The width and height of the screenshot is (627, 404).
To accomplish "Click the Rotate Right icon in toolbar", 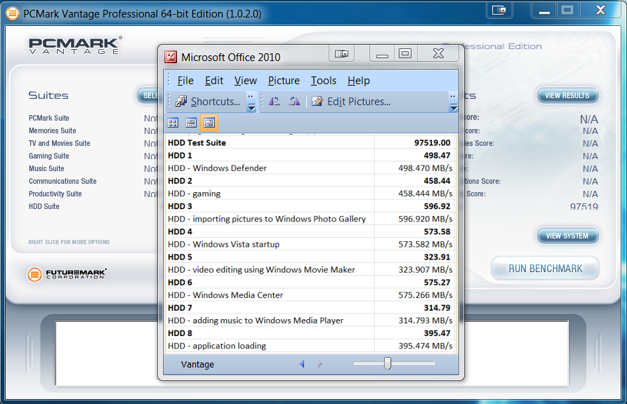I will coord(294,102).
